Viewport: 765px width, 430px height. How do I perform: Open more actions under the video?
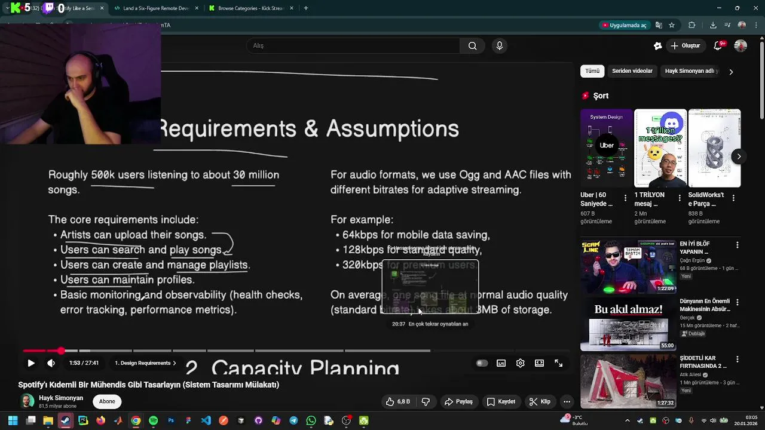(567, 402)
